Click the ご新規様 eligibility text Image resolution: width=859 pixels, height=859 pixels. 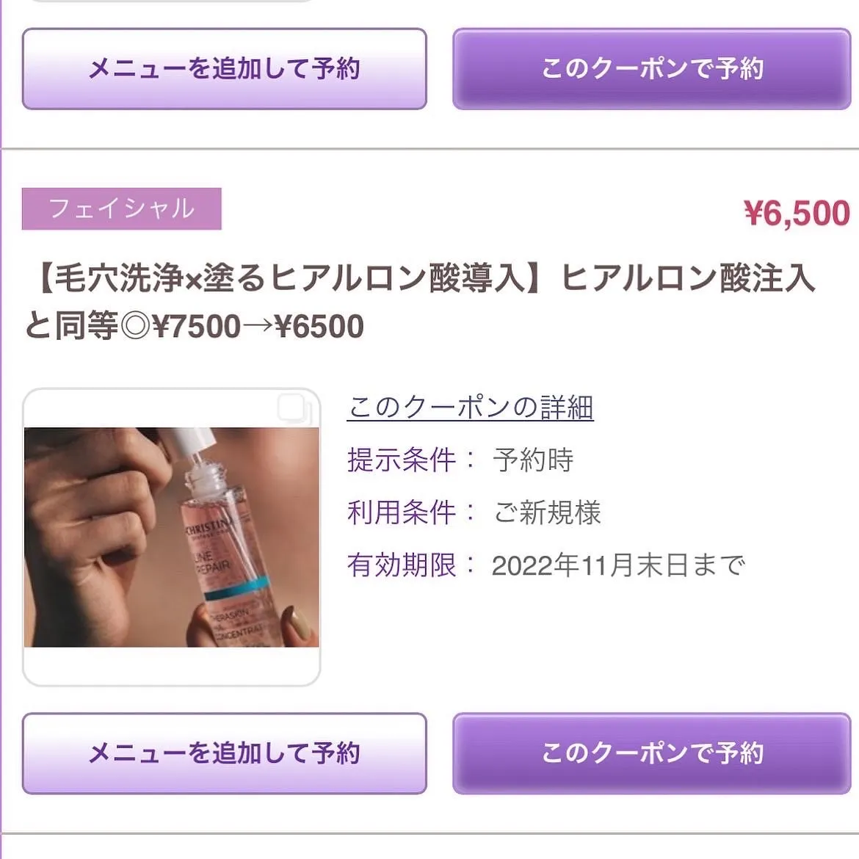[x=548, y=512]
